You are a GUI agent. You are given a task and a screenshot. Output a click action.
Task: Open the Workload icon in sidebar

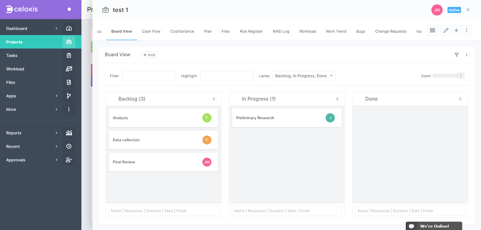(x=69, y=69)
